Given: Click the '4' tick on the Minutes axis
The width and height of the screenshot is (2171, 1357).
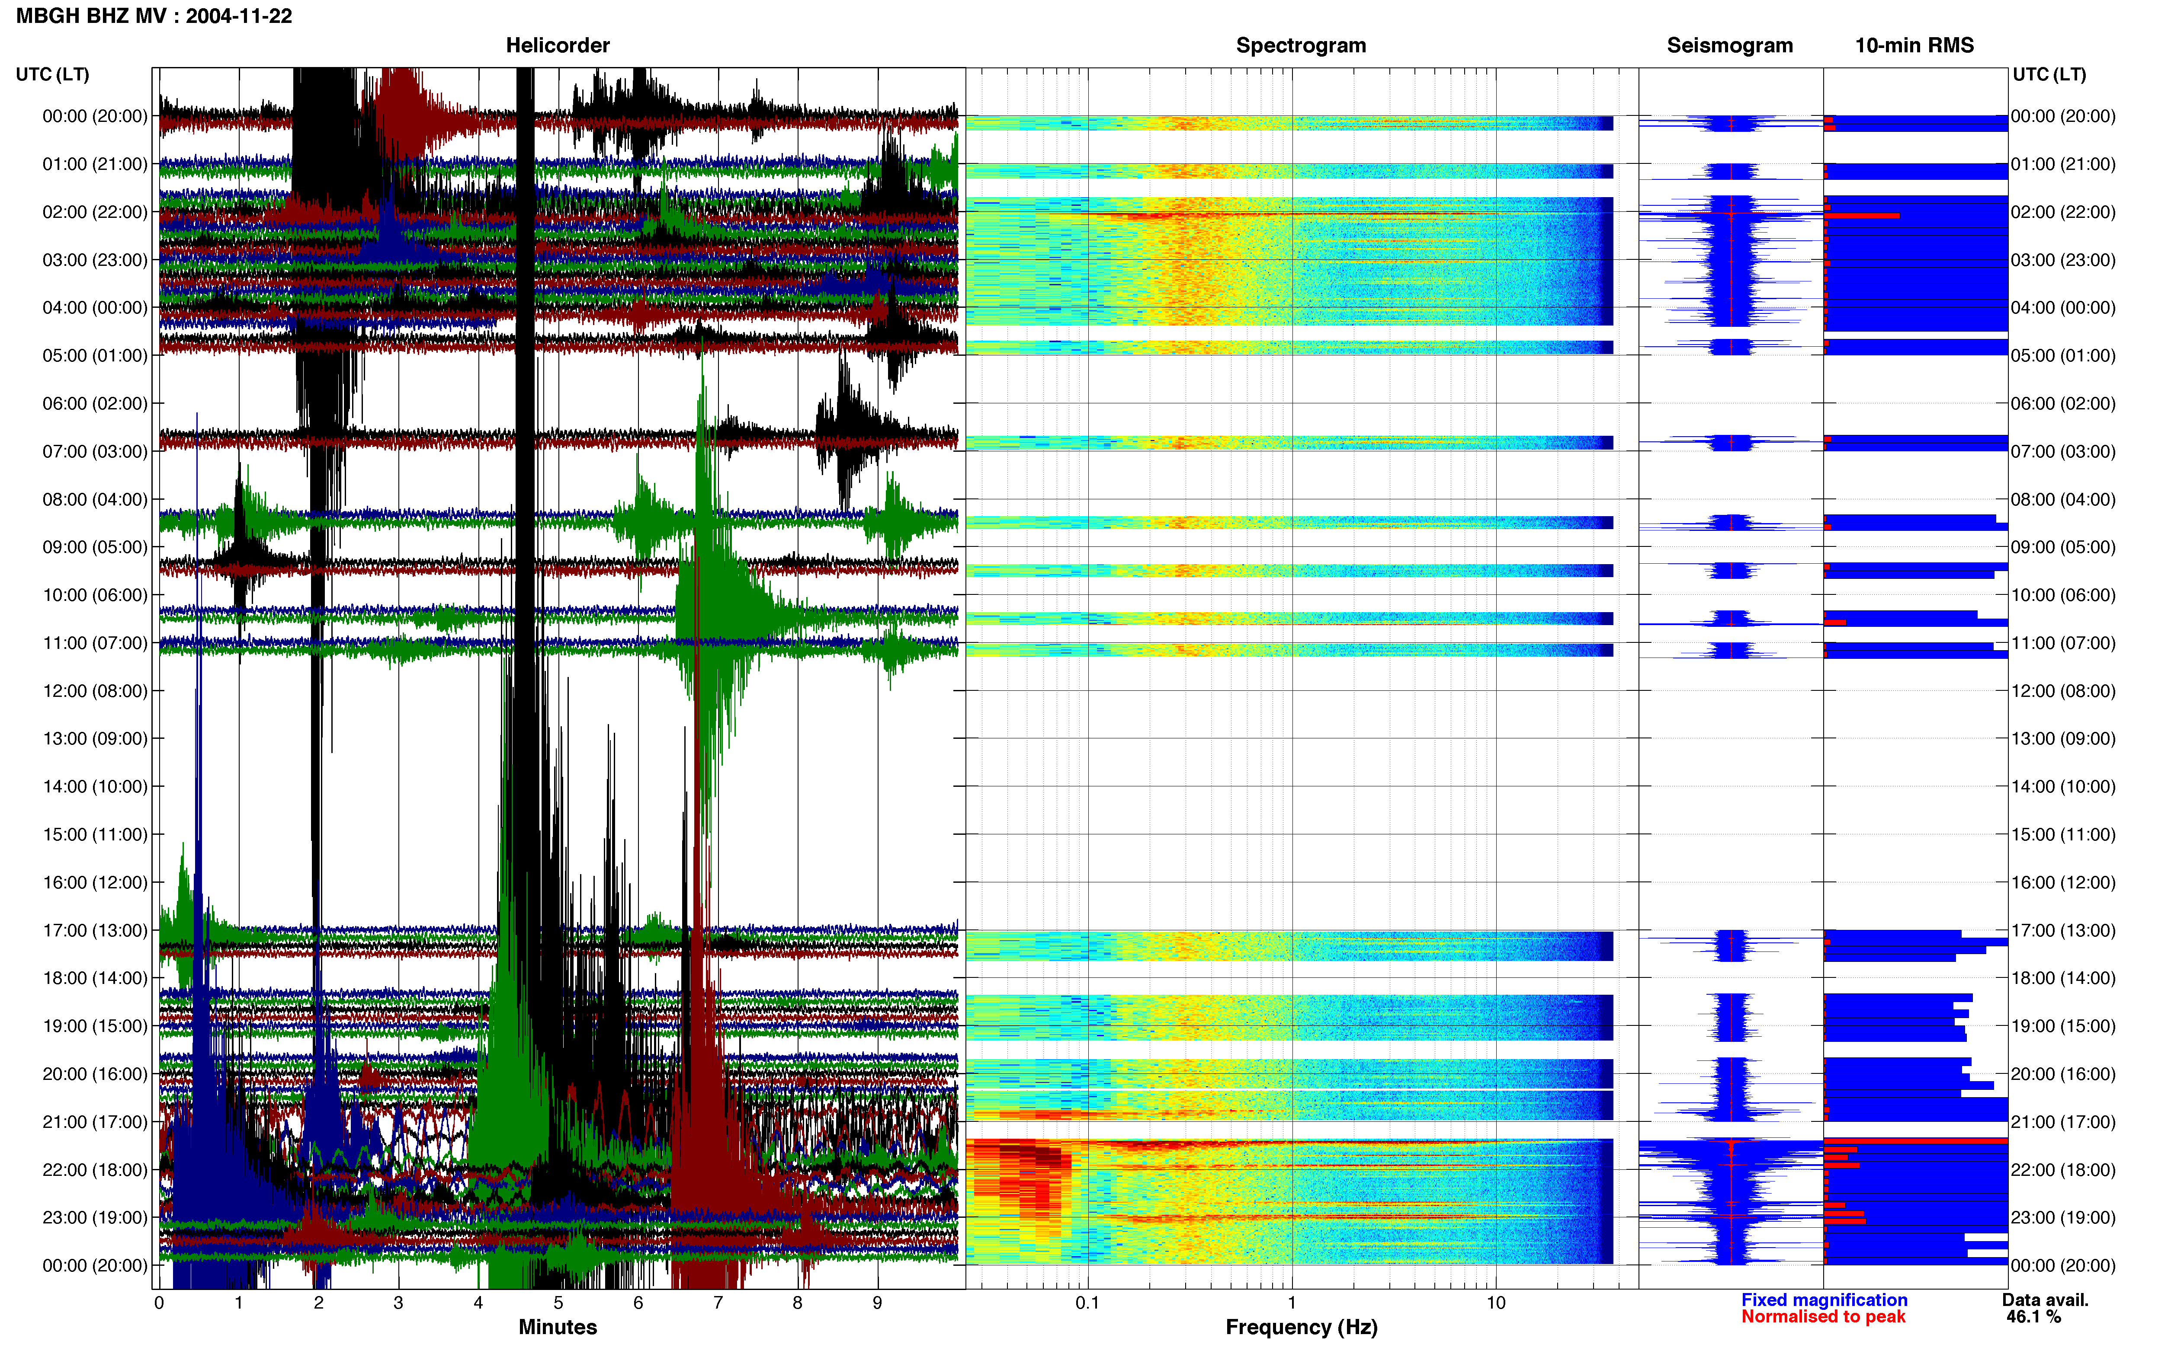Looking at the screenshot, I should point(478,1303).
